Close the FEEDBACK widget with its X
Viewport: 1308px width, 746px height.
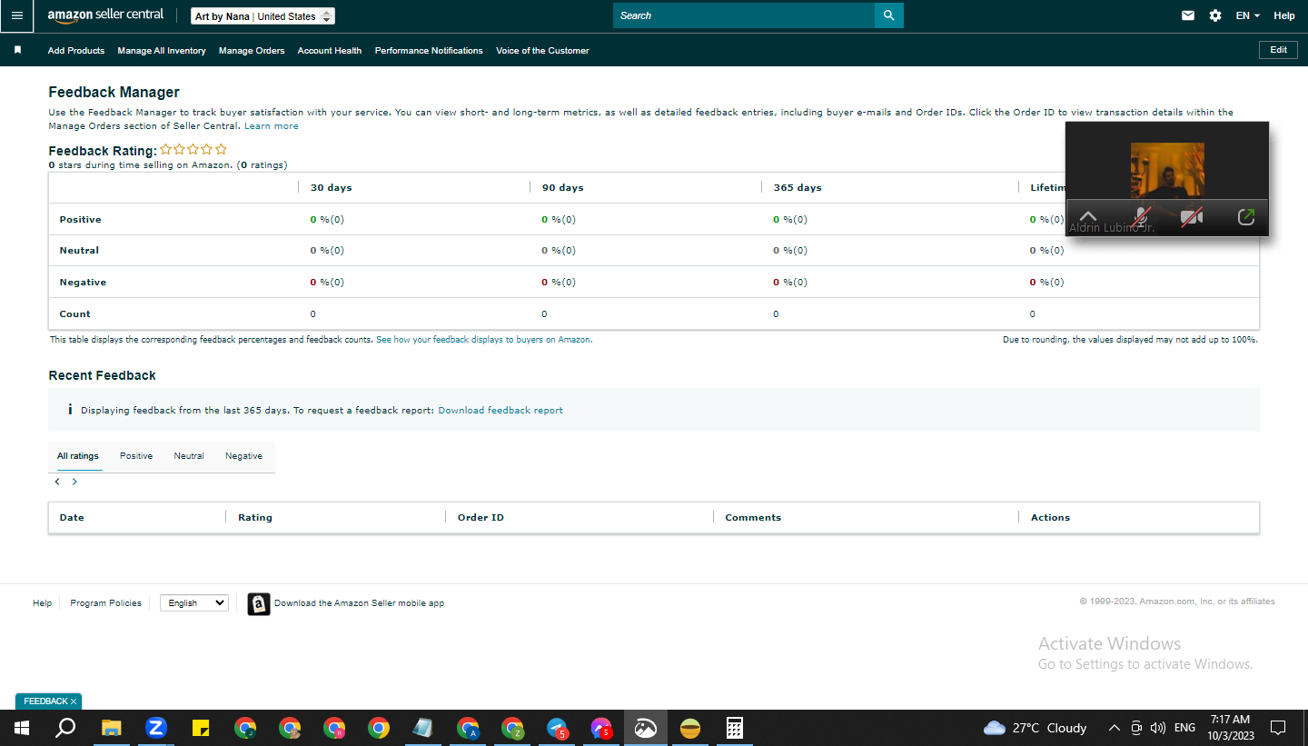[x=74, y=701]
